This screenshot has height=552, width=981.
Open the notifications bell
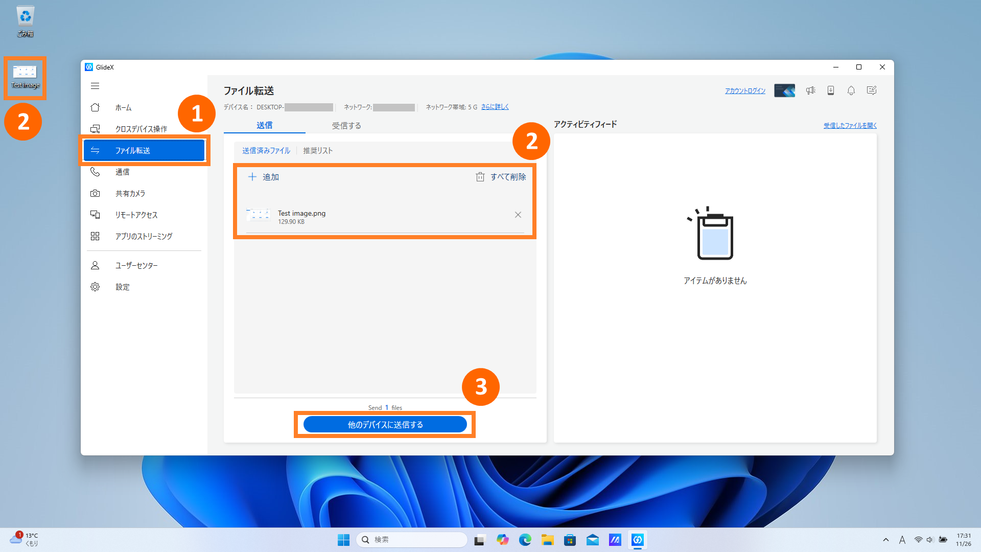851,90
